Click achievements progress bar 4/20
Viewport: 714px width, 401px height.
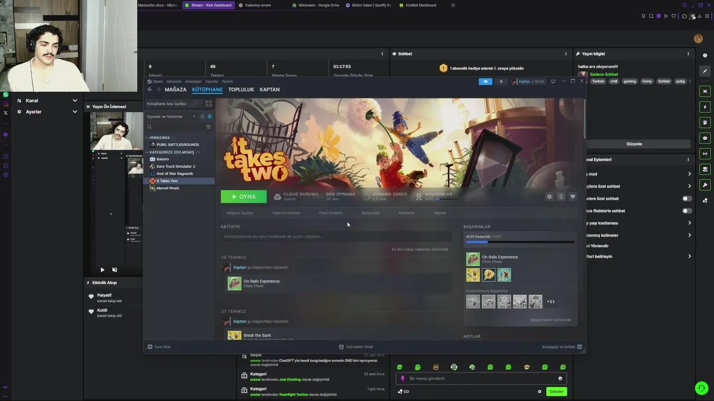click(520, 242)
